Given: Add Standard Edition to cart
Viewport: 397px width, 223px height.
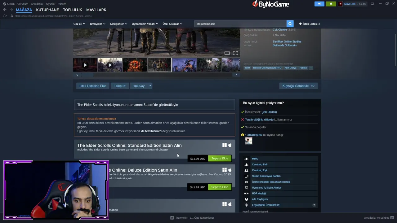Looking at the screenshot, I should [220, 158].
